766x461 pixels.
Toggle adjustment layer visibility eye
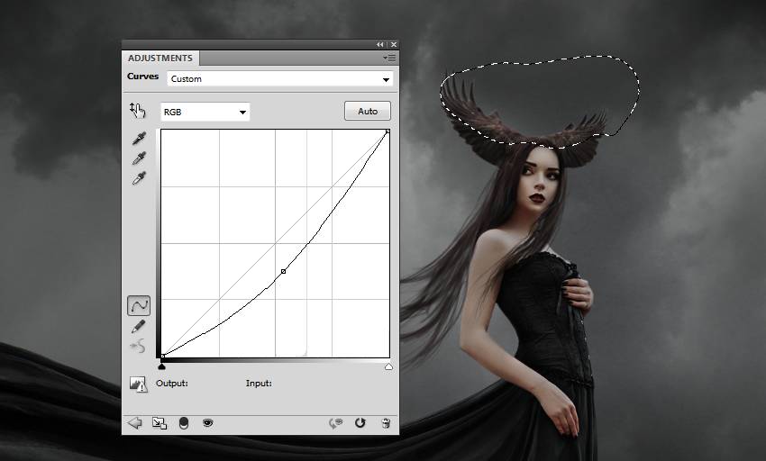[x=208, y=422]
